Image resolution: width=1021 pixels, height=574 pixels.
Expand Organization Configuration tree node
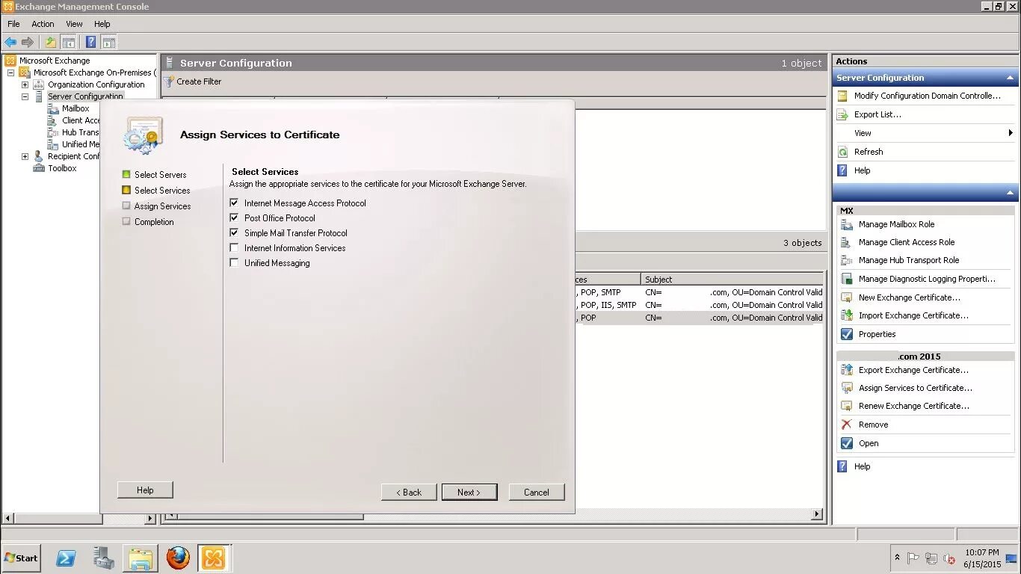(25, 84)
